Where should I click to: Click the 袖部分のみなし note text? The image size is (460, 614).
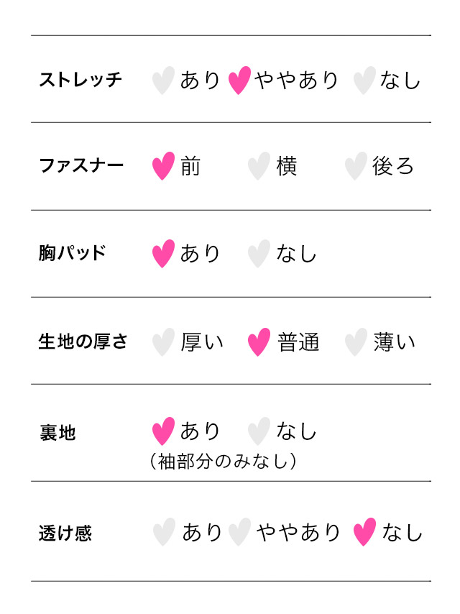(223, 461)
